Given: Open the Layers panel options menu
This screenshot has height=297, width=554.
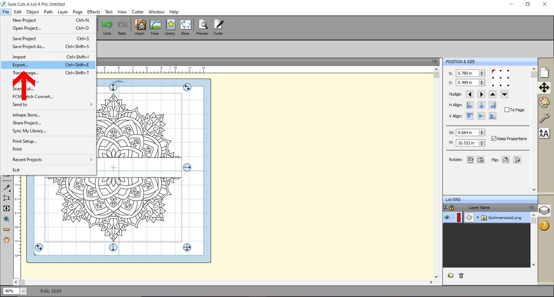Looking at the screenshot, I should coord(531,207).
